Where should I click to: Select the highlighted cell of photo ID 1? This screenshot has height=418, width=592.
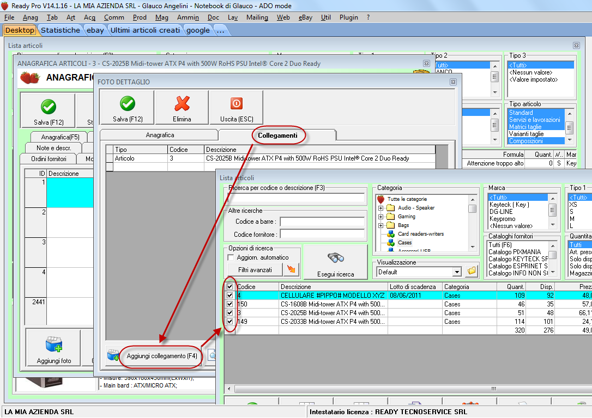point(70,193)
